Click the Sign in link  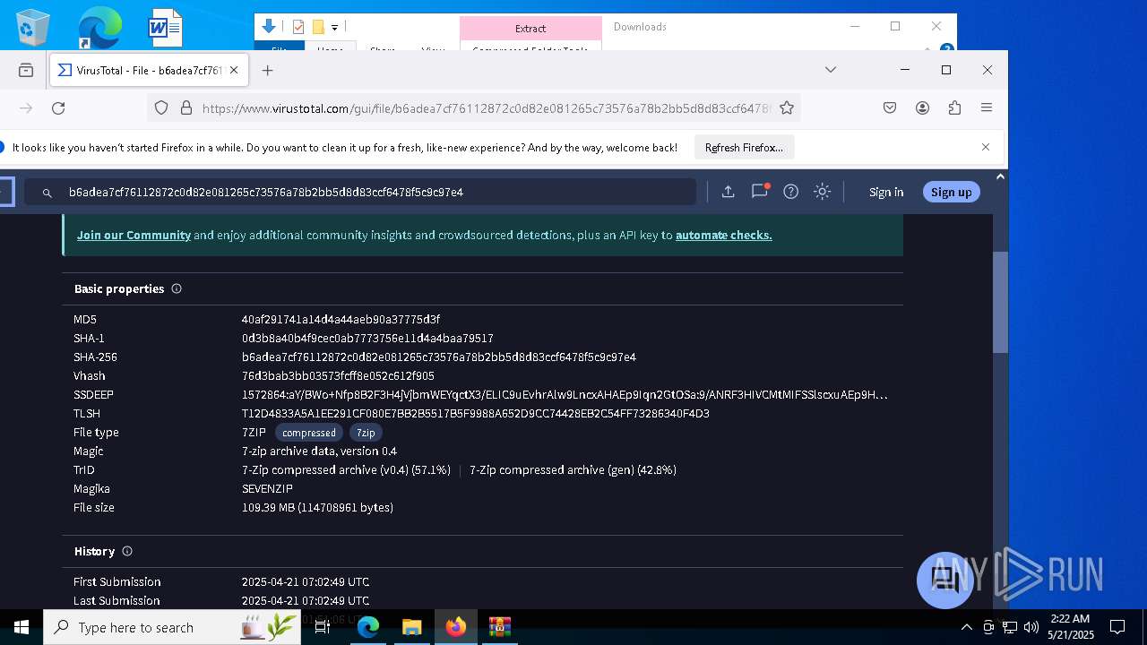coord(886,192)
